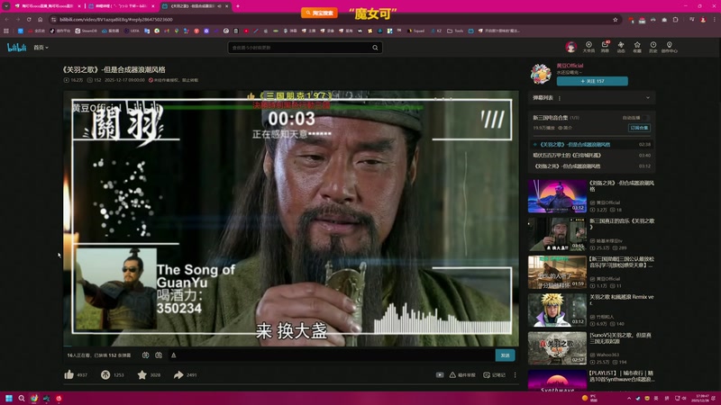The image size is (721, 405).
Task: Open the 历史 history icon
Action: [653, 47]
